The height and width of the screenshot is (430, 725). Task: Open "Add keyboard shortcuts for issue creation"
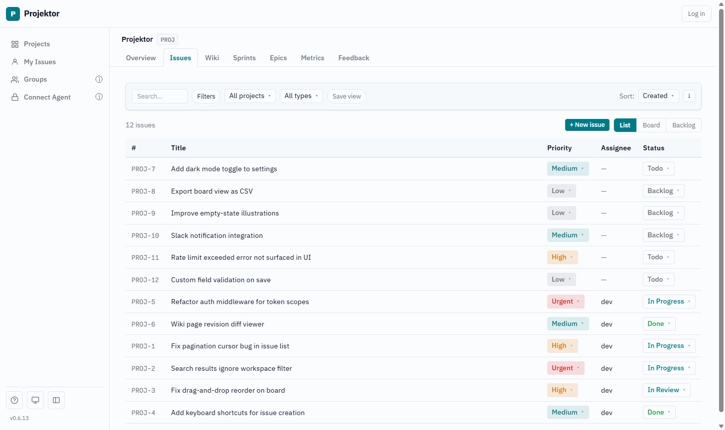(238, 413)
